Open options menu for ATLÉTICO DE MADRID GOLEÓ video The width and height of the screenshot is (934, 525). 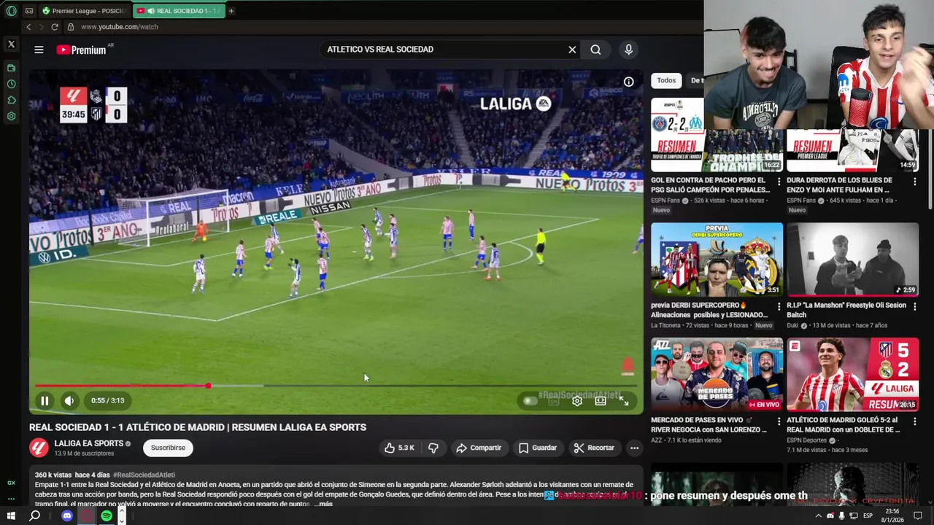click(915, 421)
